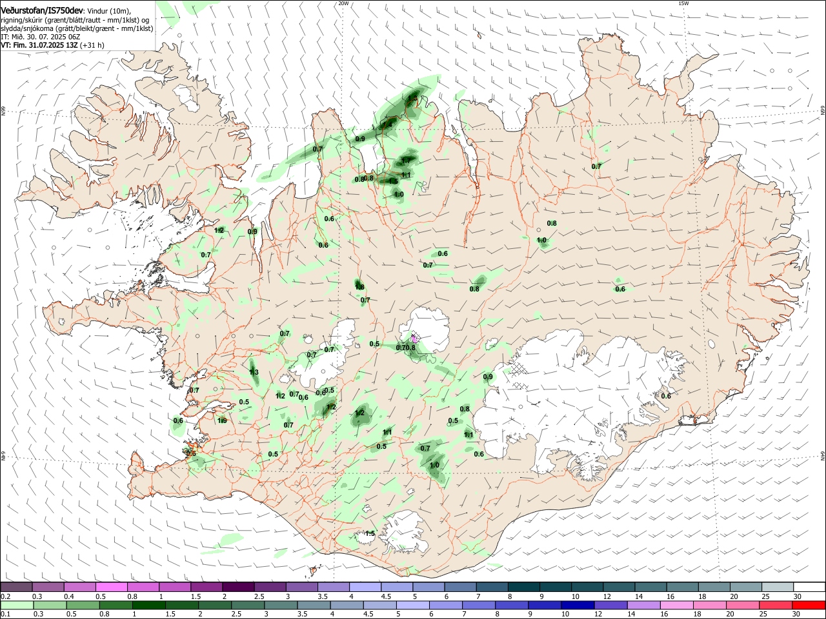The height and width of the screenshot is (619, 826).
Task: Click the 0.6 value near the southeast coast
Action: [666, 396]
